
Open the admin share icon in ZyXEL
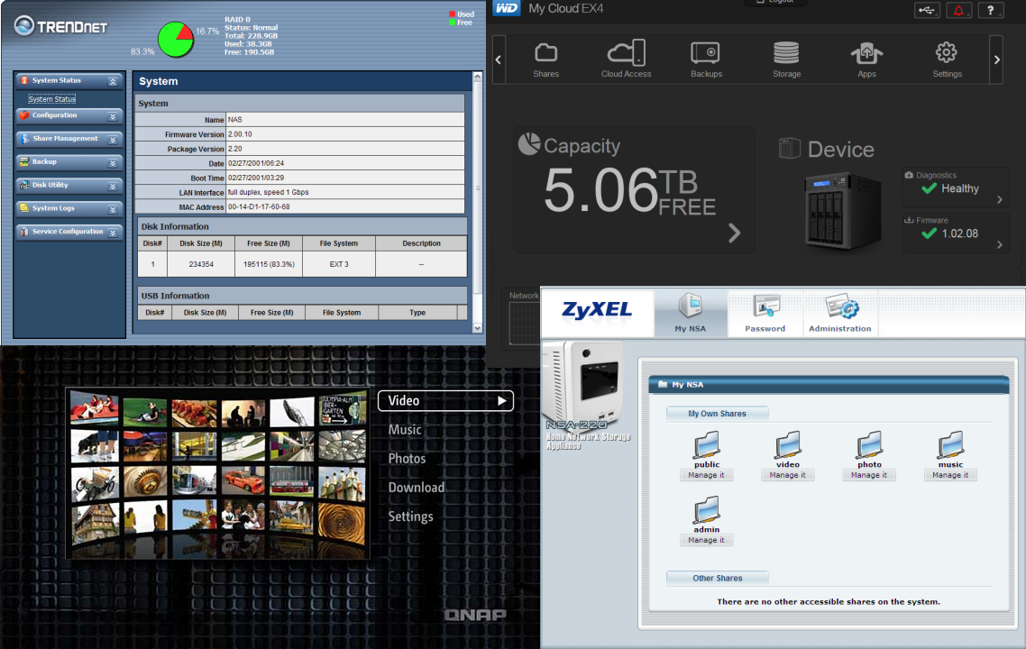point(707,509)
